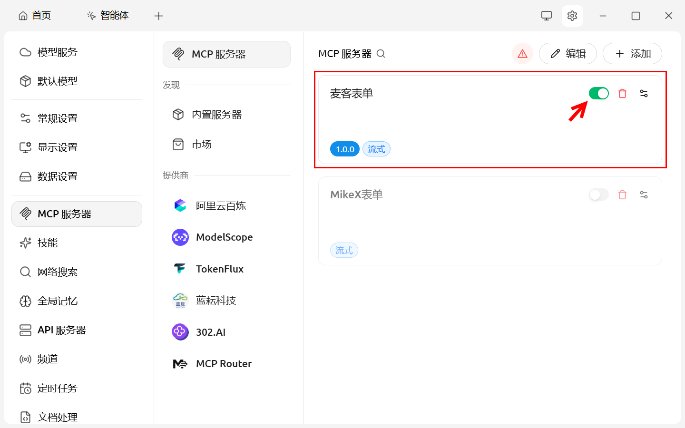
Task: Click the 添加 button
Action: (632, 54)
